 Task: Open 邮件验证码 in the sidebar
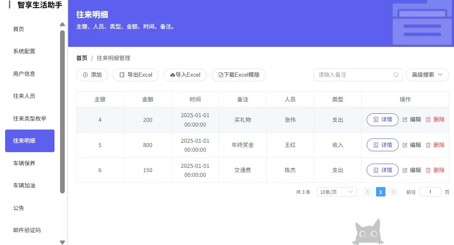pyautogui.click(x=30, y=230)
